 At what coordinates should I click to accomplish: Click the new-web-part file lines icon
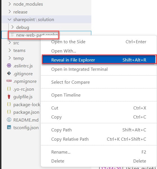[x=13, y=35]
